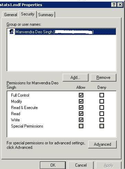Check the Deny box for Full Control
Viewport: 125px width, 169px height.
click(x=102, y=95)
